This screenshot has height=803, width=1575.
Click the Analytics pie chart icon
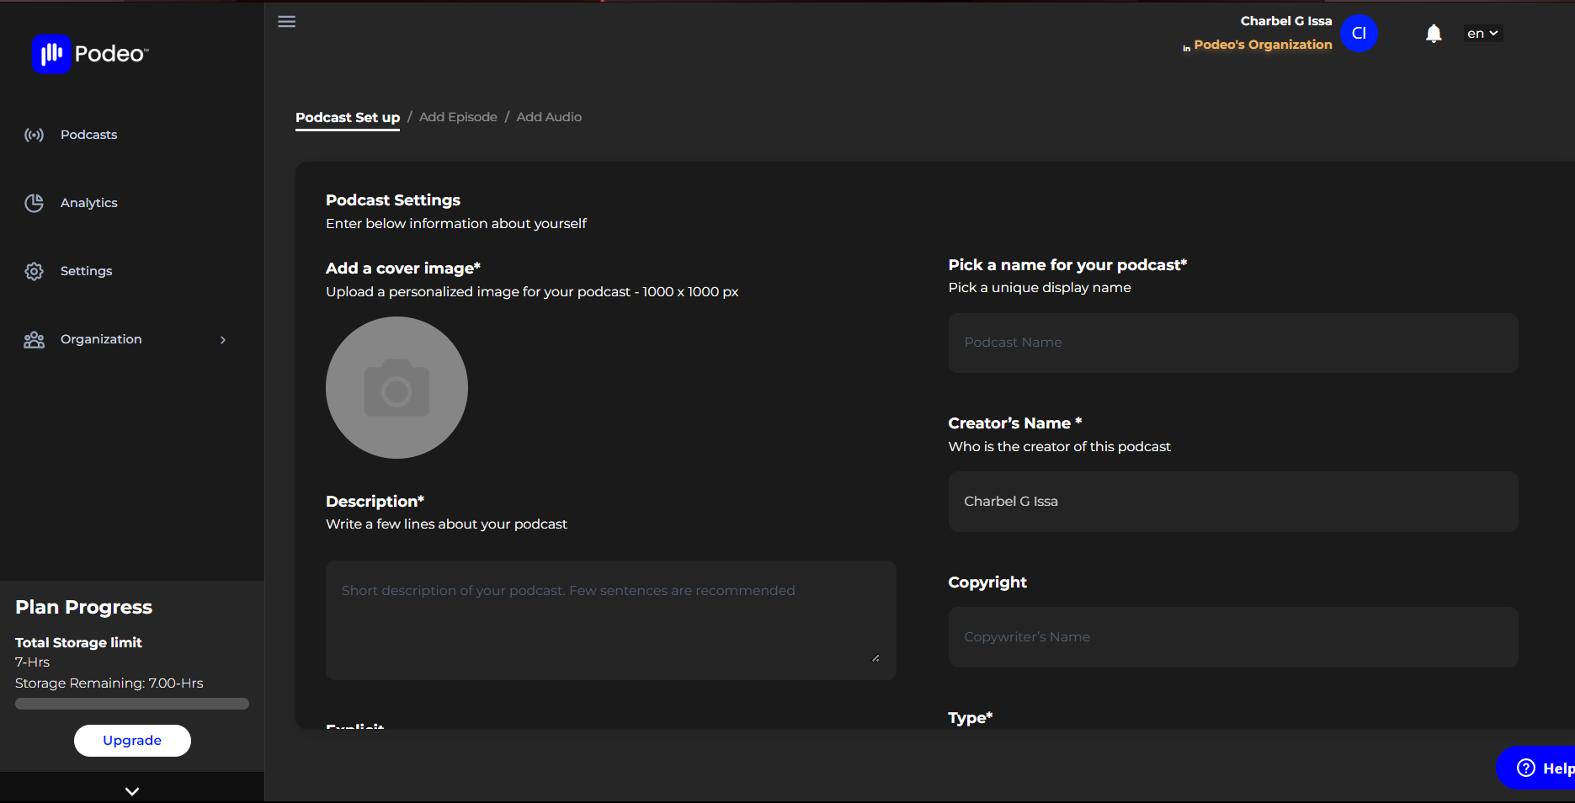pyautogui.click(x=34, y=203)
